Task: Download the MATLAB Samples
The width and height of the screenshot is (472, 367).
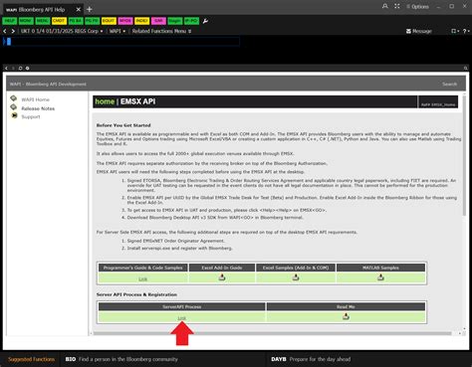Action: point(380,277)
